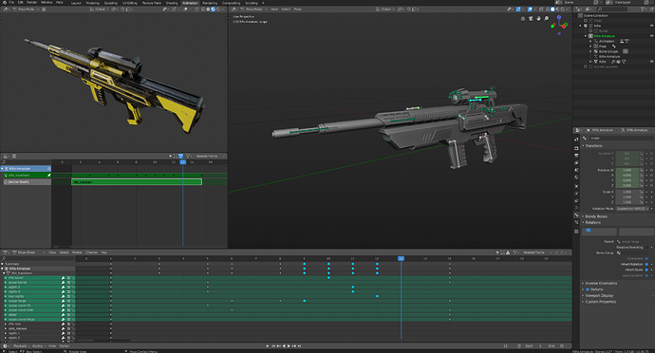Viewport: 655px width, 353px height.
Task: Select the 'scope hinge' channel
Action: [x=17, y=301]
